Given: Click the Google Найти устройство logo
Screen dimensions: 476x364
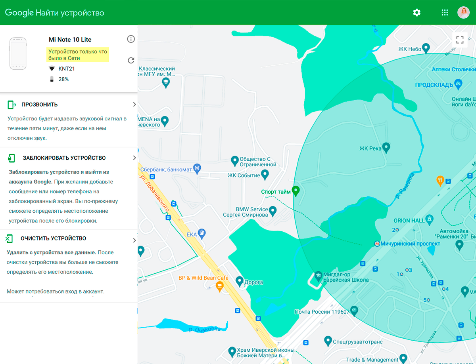Looking at the screenshot, I should click(54, 13).
